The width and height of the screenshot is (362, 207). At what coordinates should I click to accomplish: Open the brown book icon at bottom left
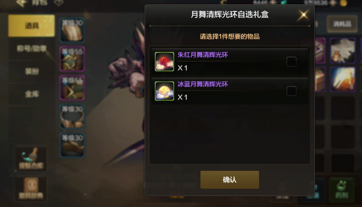pyautogui.click(x=31, y=189)
